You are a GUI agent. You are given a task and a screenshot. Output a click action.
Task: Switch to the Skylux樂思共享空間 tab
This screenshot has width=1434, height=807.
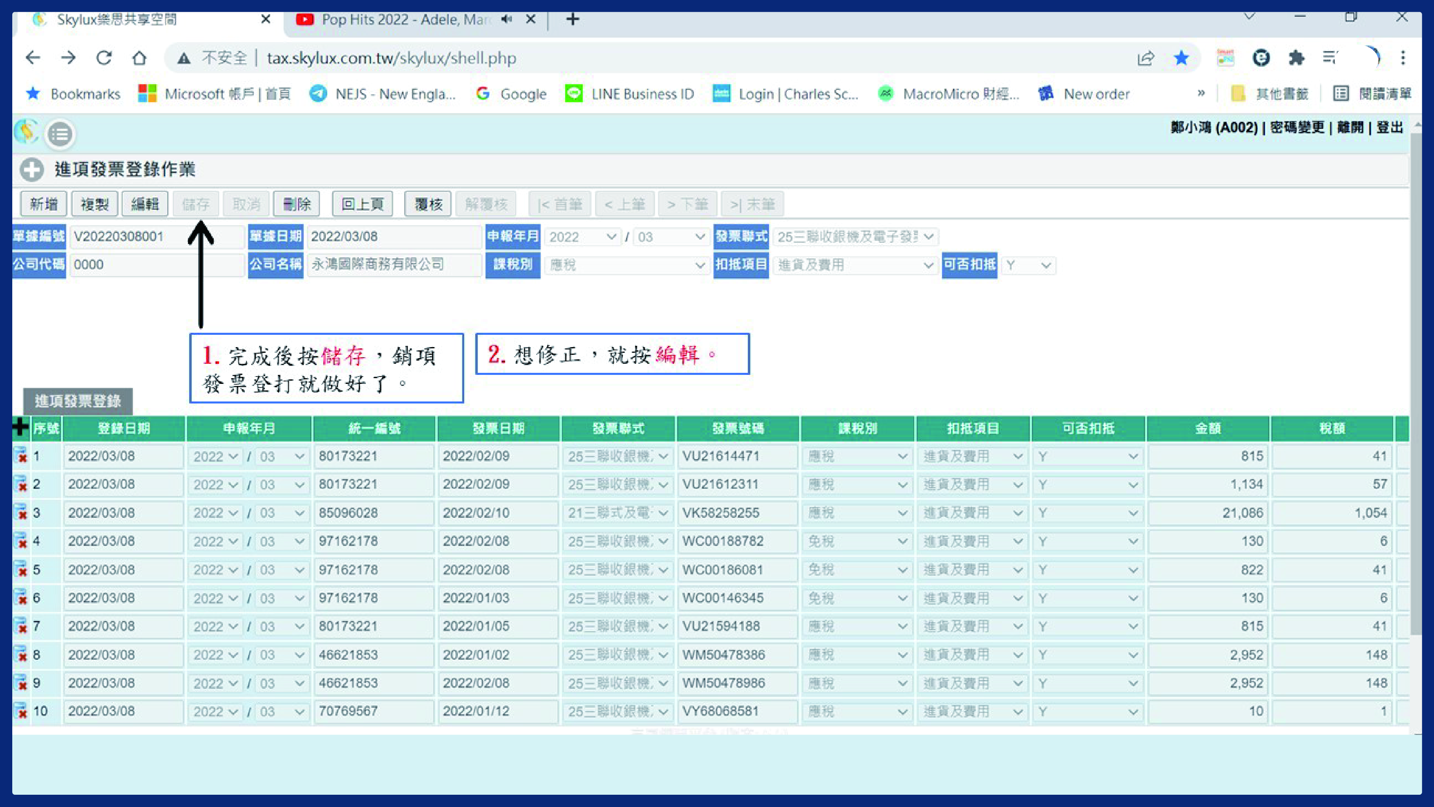[150, 20]
